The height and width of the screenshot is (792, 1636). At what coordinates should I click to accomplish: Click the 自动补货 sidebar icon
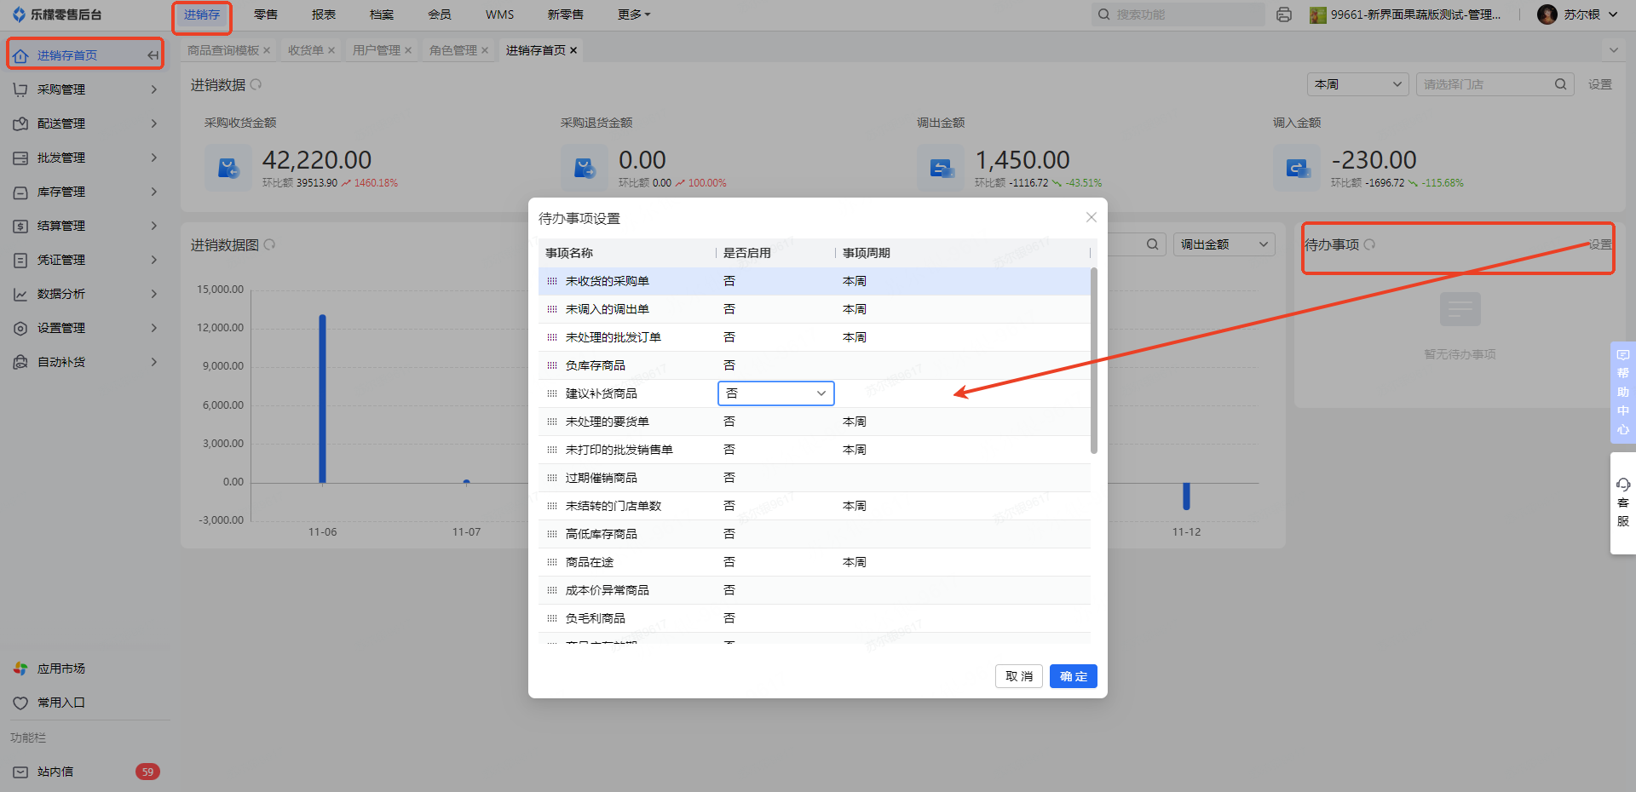click(20, 362)
